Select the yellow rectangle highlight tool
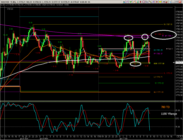This screenshot has height=140, width=183. 160,2
